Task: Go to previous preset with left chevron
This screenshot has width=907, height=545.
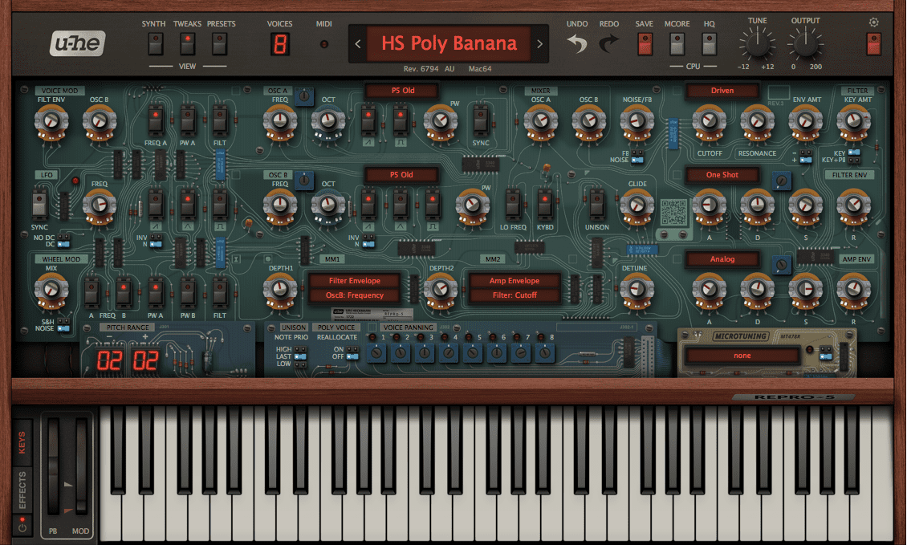Action: point(357,43)
